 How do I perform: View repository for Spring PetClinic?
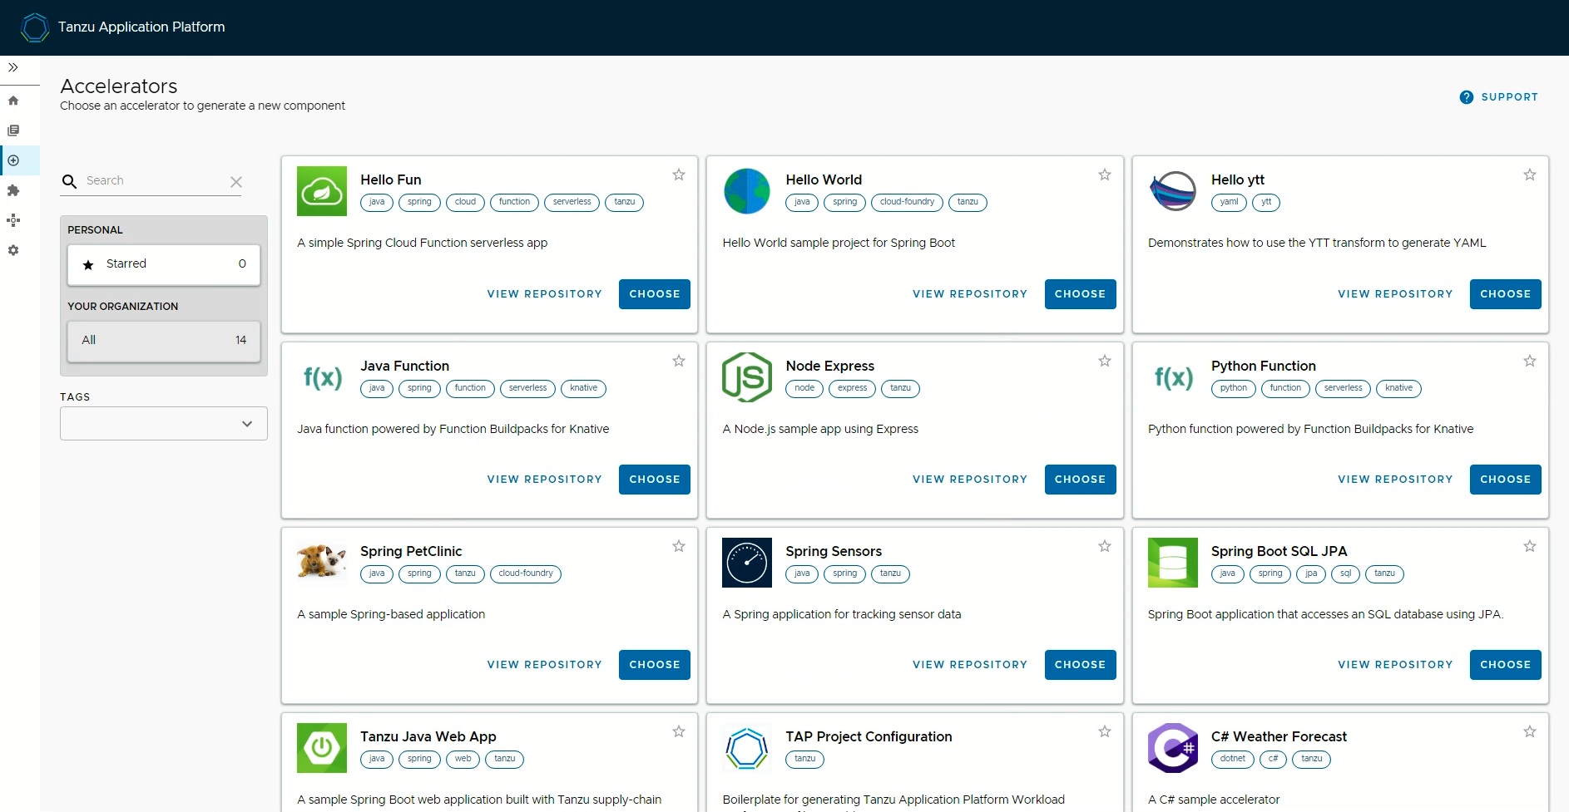tap(544, 665)
